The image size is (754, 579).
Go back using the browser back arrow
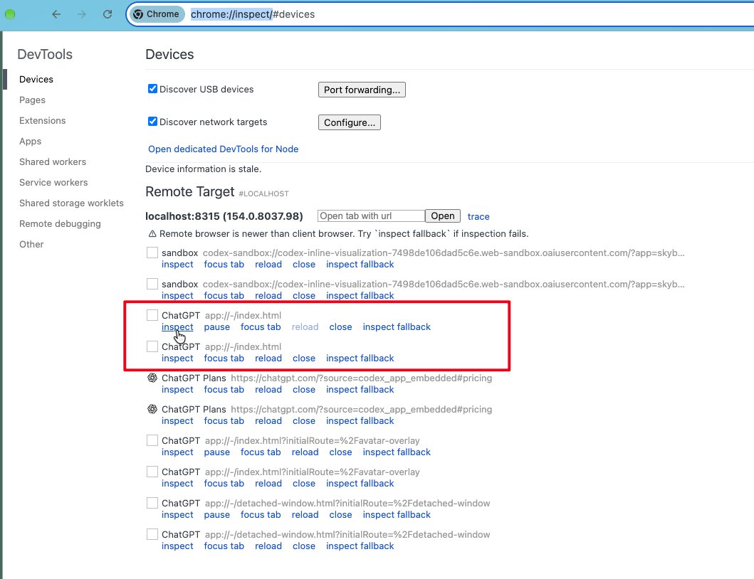pyautogui.click(x=56, y=14)
